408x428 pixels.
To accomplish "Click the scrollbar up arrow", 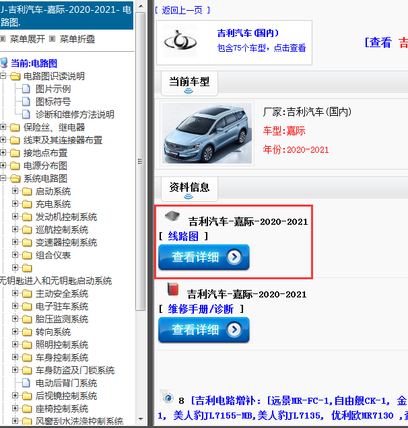I will [141, 6].
